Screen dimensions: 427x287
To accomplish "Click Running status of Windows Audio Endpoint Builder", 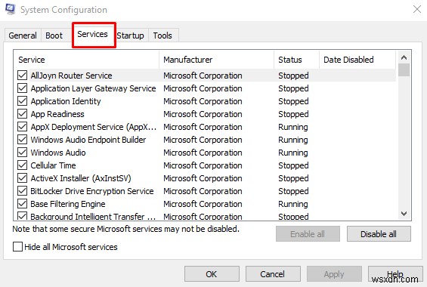I will pos(293,140).
